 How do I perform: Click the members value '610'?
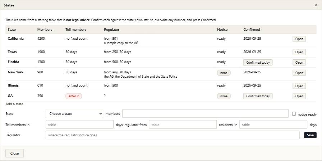pos(40,86)
